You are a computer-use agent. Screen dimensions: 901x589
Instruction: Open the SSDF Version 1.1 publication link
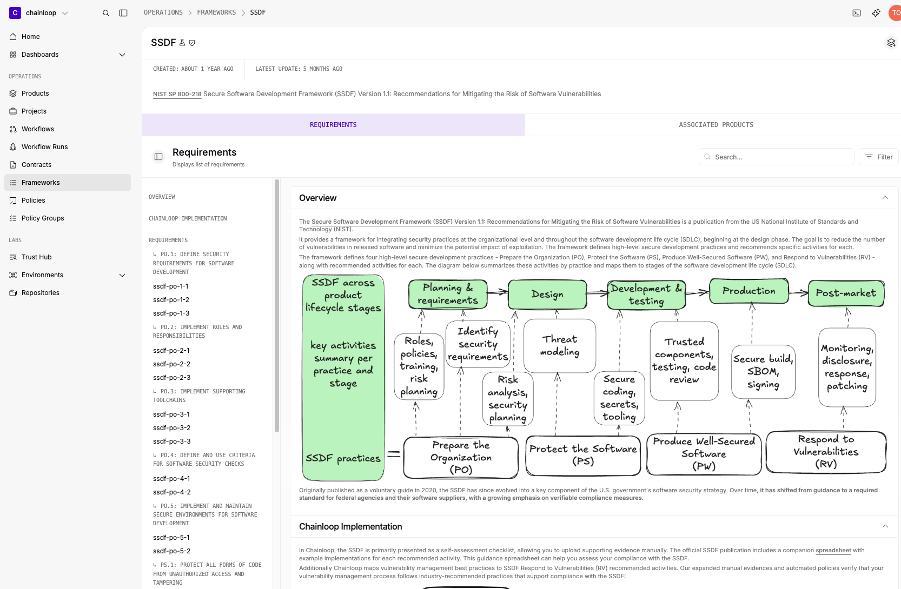[496, 222]
